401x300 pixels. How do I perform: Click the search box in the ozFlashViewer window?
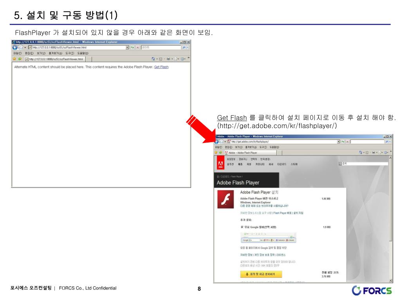tap(161, 47)
